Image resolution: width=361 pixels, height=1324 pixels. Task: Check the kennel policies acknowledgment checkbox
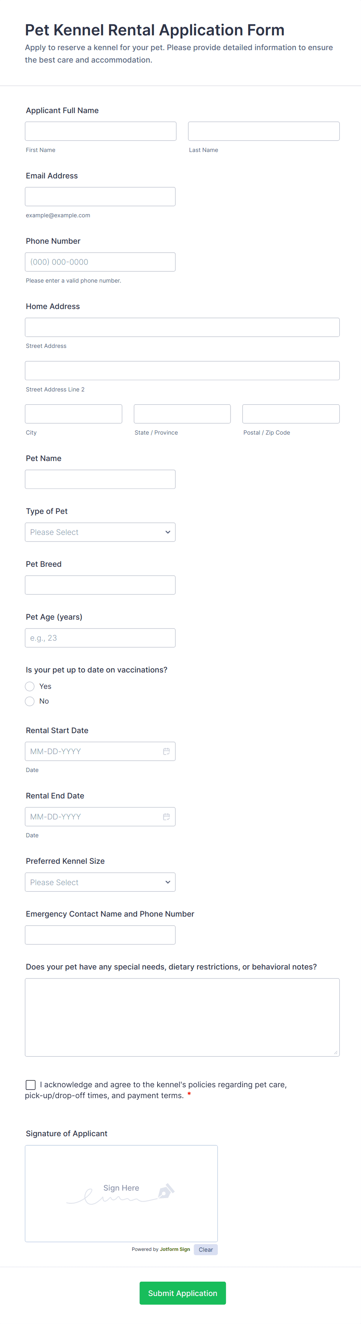tap(31, 1085)
